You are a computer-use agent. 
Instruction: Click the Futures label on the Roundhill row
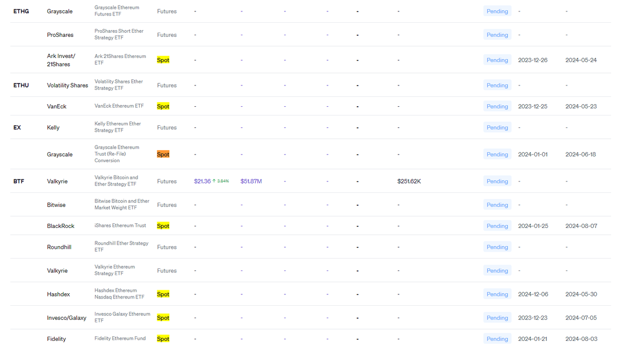(167, 247)
